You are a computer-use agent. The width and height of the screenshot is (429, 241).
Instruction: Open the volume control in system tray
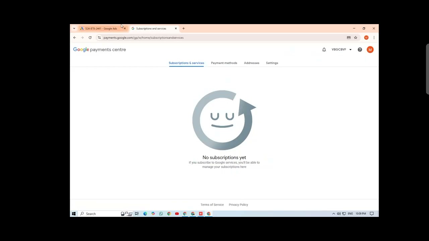click(x=339, y=214)
